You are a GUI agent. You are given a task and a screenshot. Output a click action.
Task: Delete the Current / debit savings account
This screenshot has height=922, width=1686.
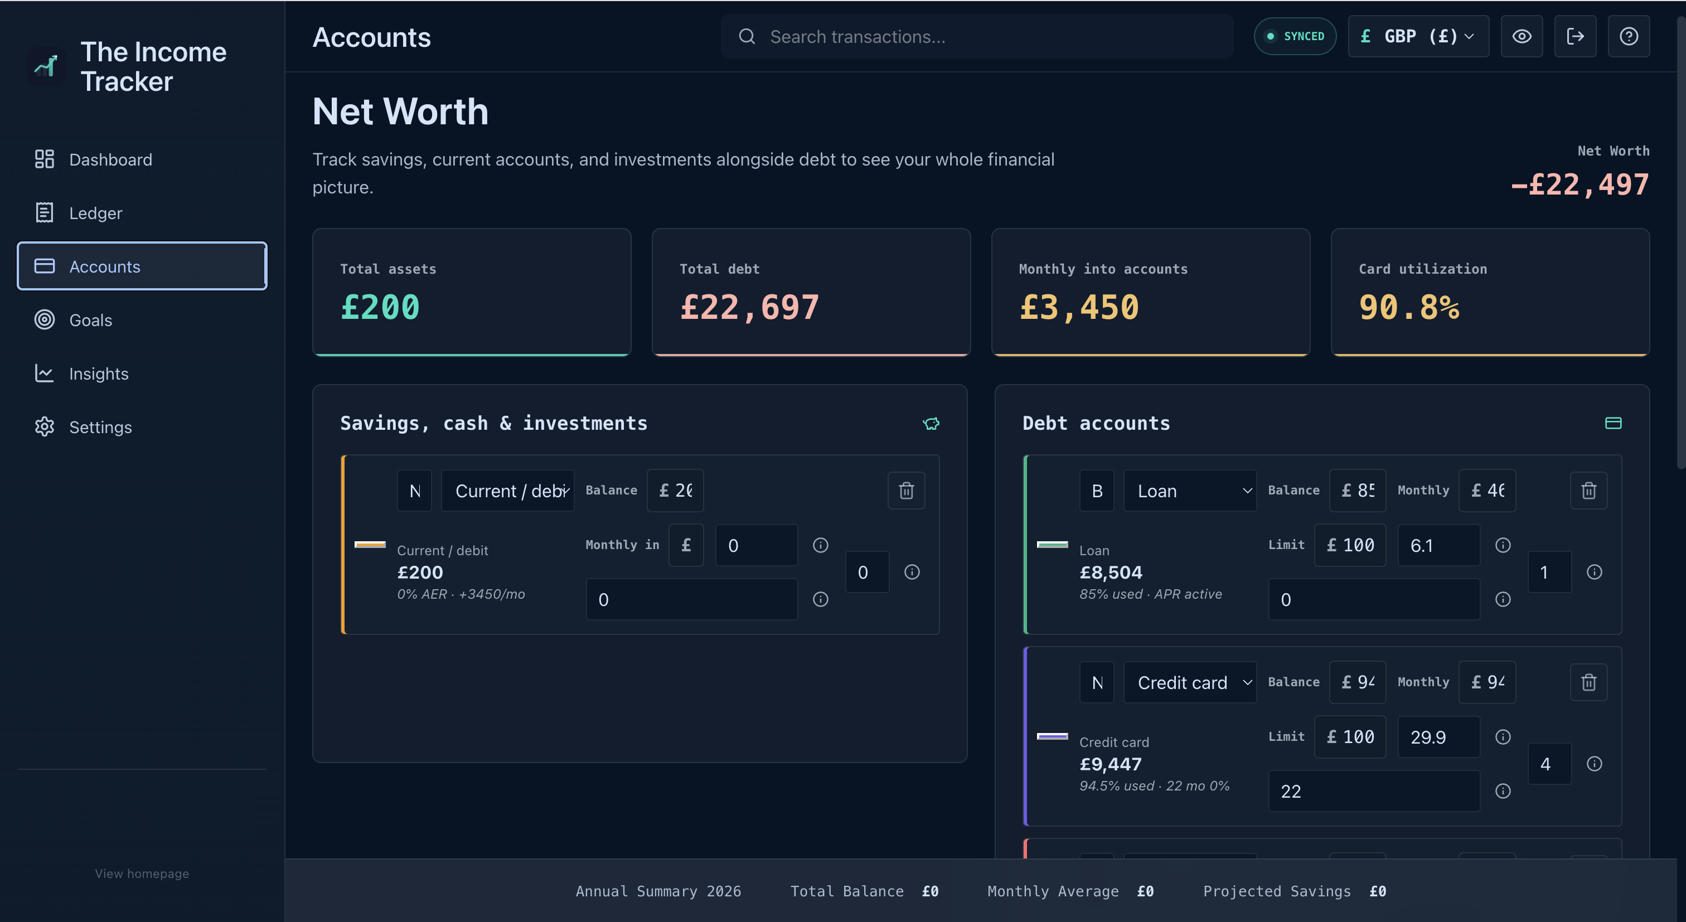(906, 490)
